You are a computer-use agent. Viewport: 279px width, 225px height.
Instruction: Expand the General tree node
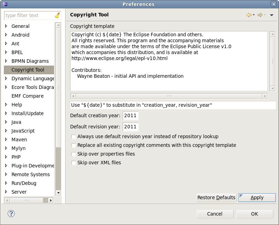6,26
